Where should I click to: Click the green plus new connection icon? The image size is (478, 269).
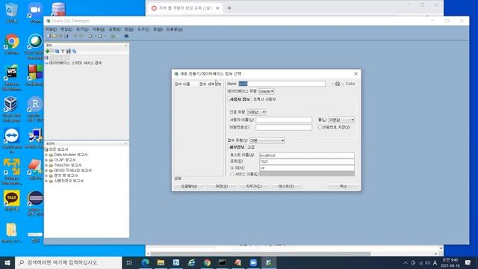[48, 52]
